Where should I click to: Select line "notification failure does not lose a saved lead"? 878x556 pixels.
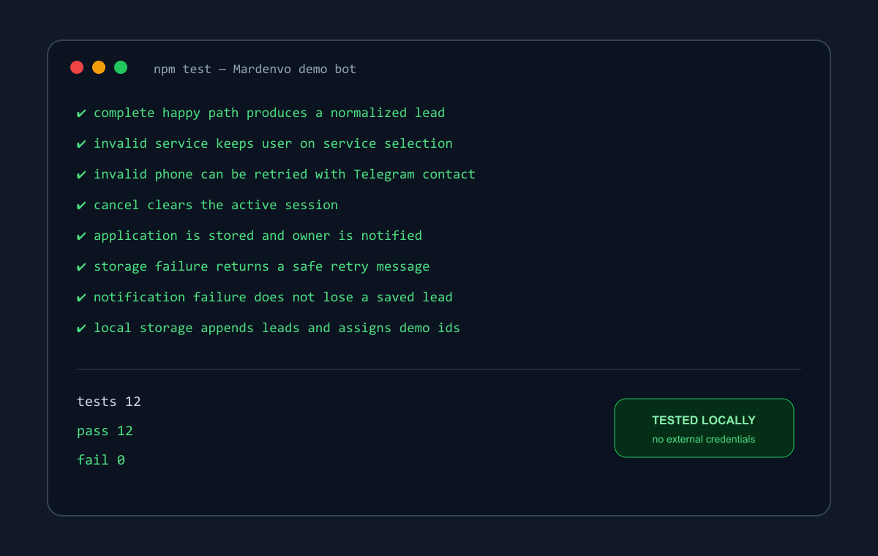point(265,297)
